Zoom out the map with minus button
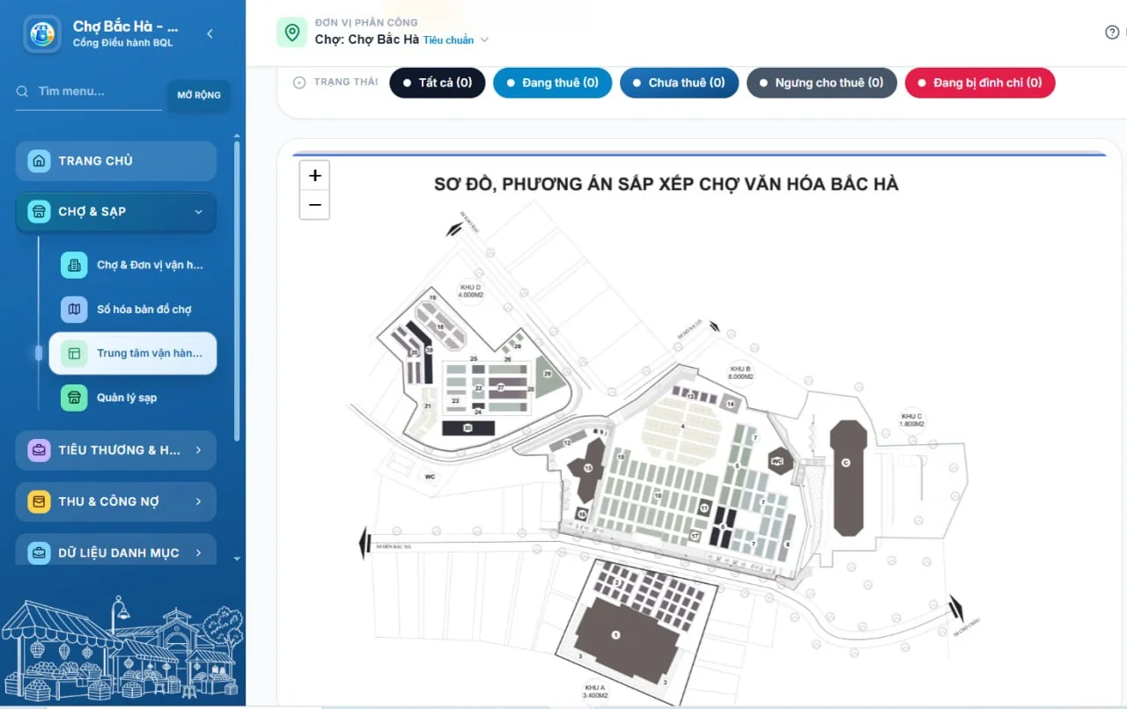 point(314,205)
